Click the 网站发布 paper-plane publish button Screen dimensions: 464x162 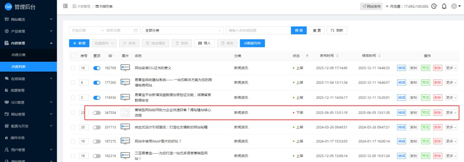pyautogui.click(x=371, y=6)
